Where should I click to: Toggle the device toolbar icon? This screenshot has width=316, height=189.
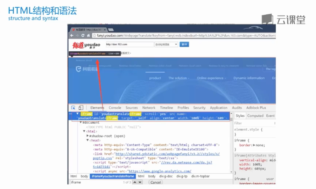coord(81,108)
